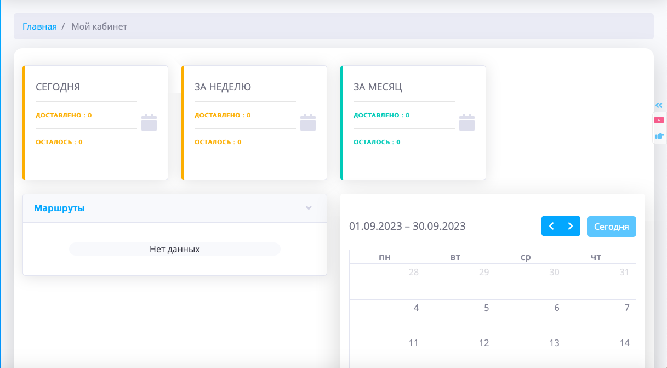Select September 13 in the calendar
Image resolution: width=667 pixels, height=368 pixels.
click(x=526, y=351)
